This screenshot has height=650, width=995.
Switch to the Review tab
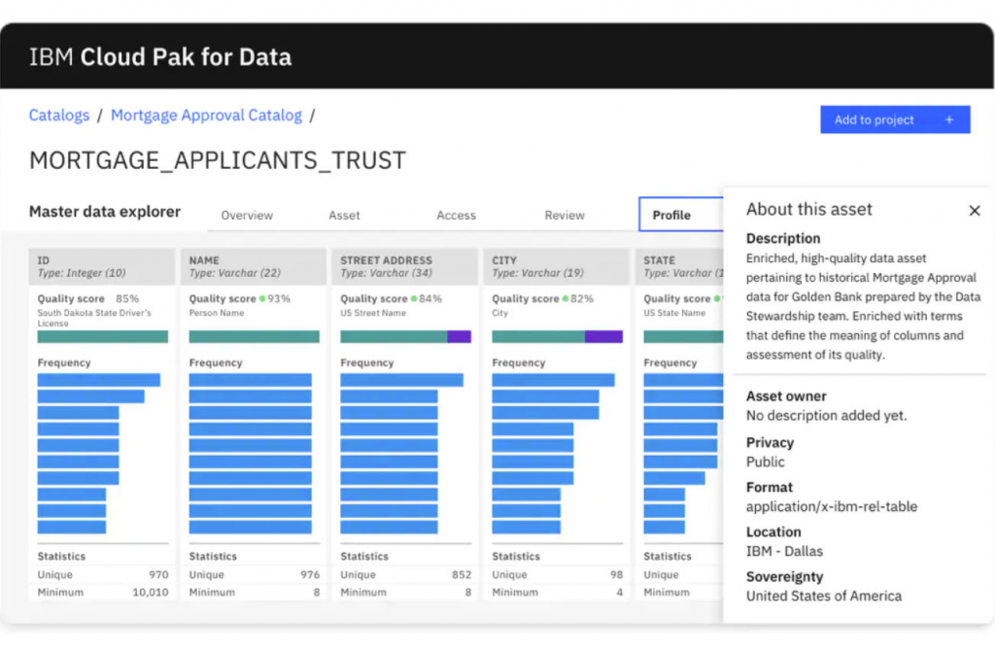tap(565, 215)
